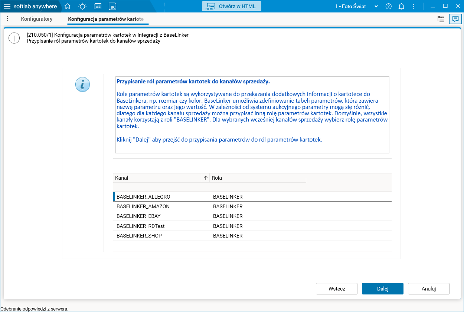Screen dimensions: 464x312
Task: Click the Wstecz button
Action: coord(337,289)
